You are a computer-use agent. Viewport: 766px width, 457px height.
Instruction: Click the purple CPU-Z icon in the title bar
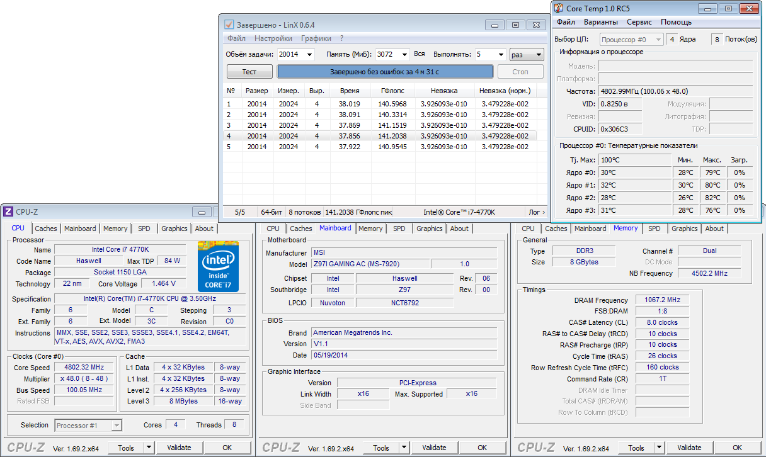[8, 212]
